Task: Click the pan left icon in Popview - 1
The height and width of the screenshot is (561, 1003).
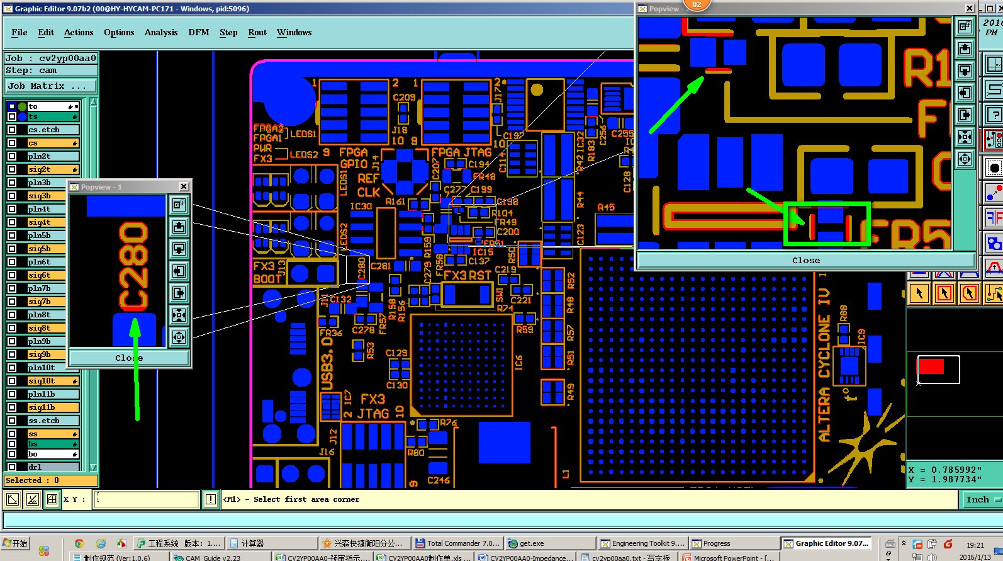Action: tap(179, 271)
